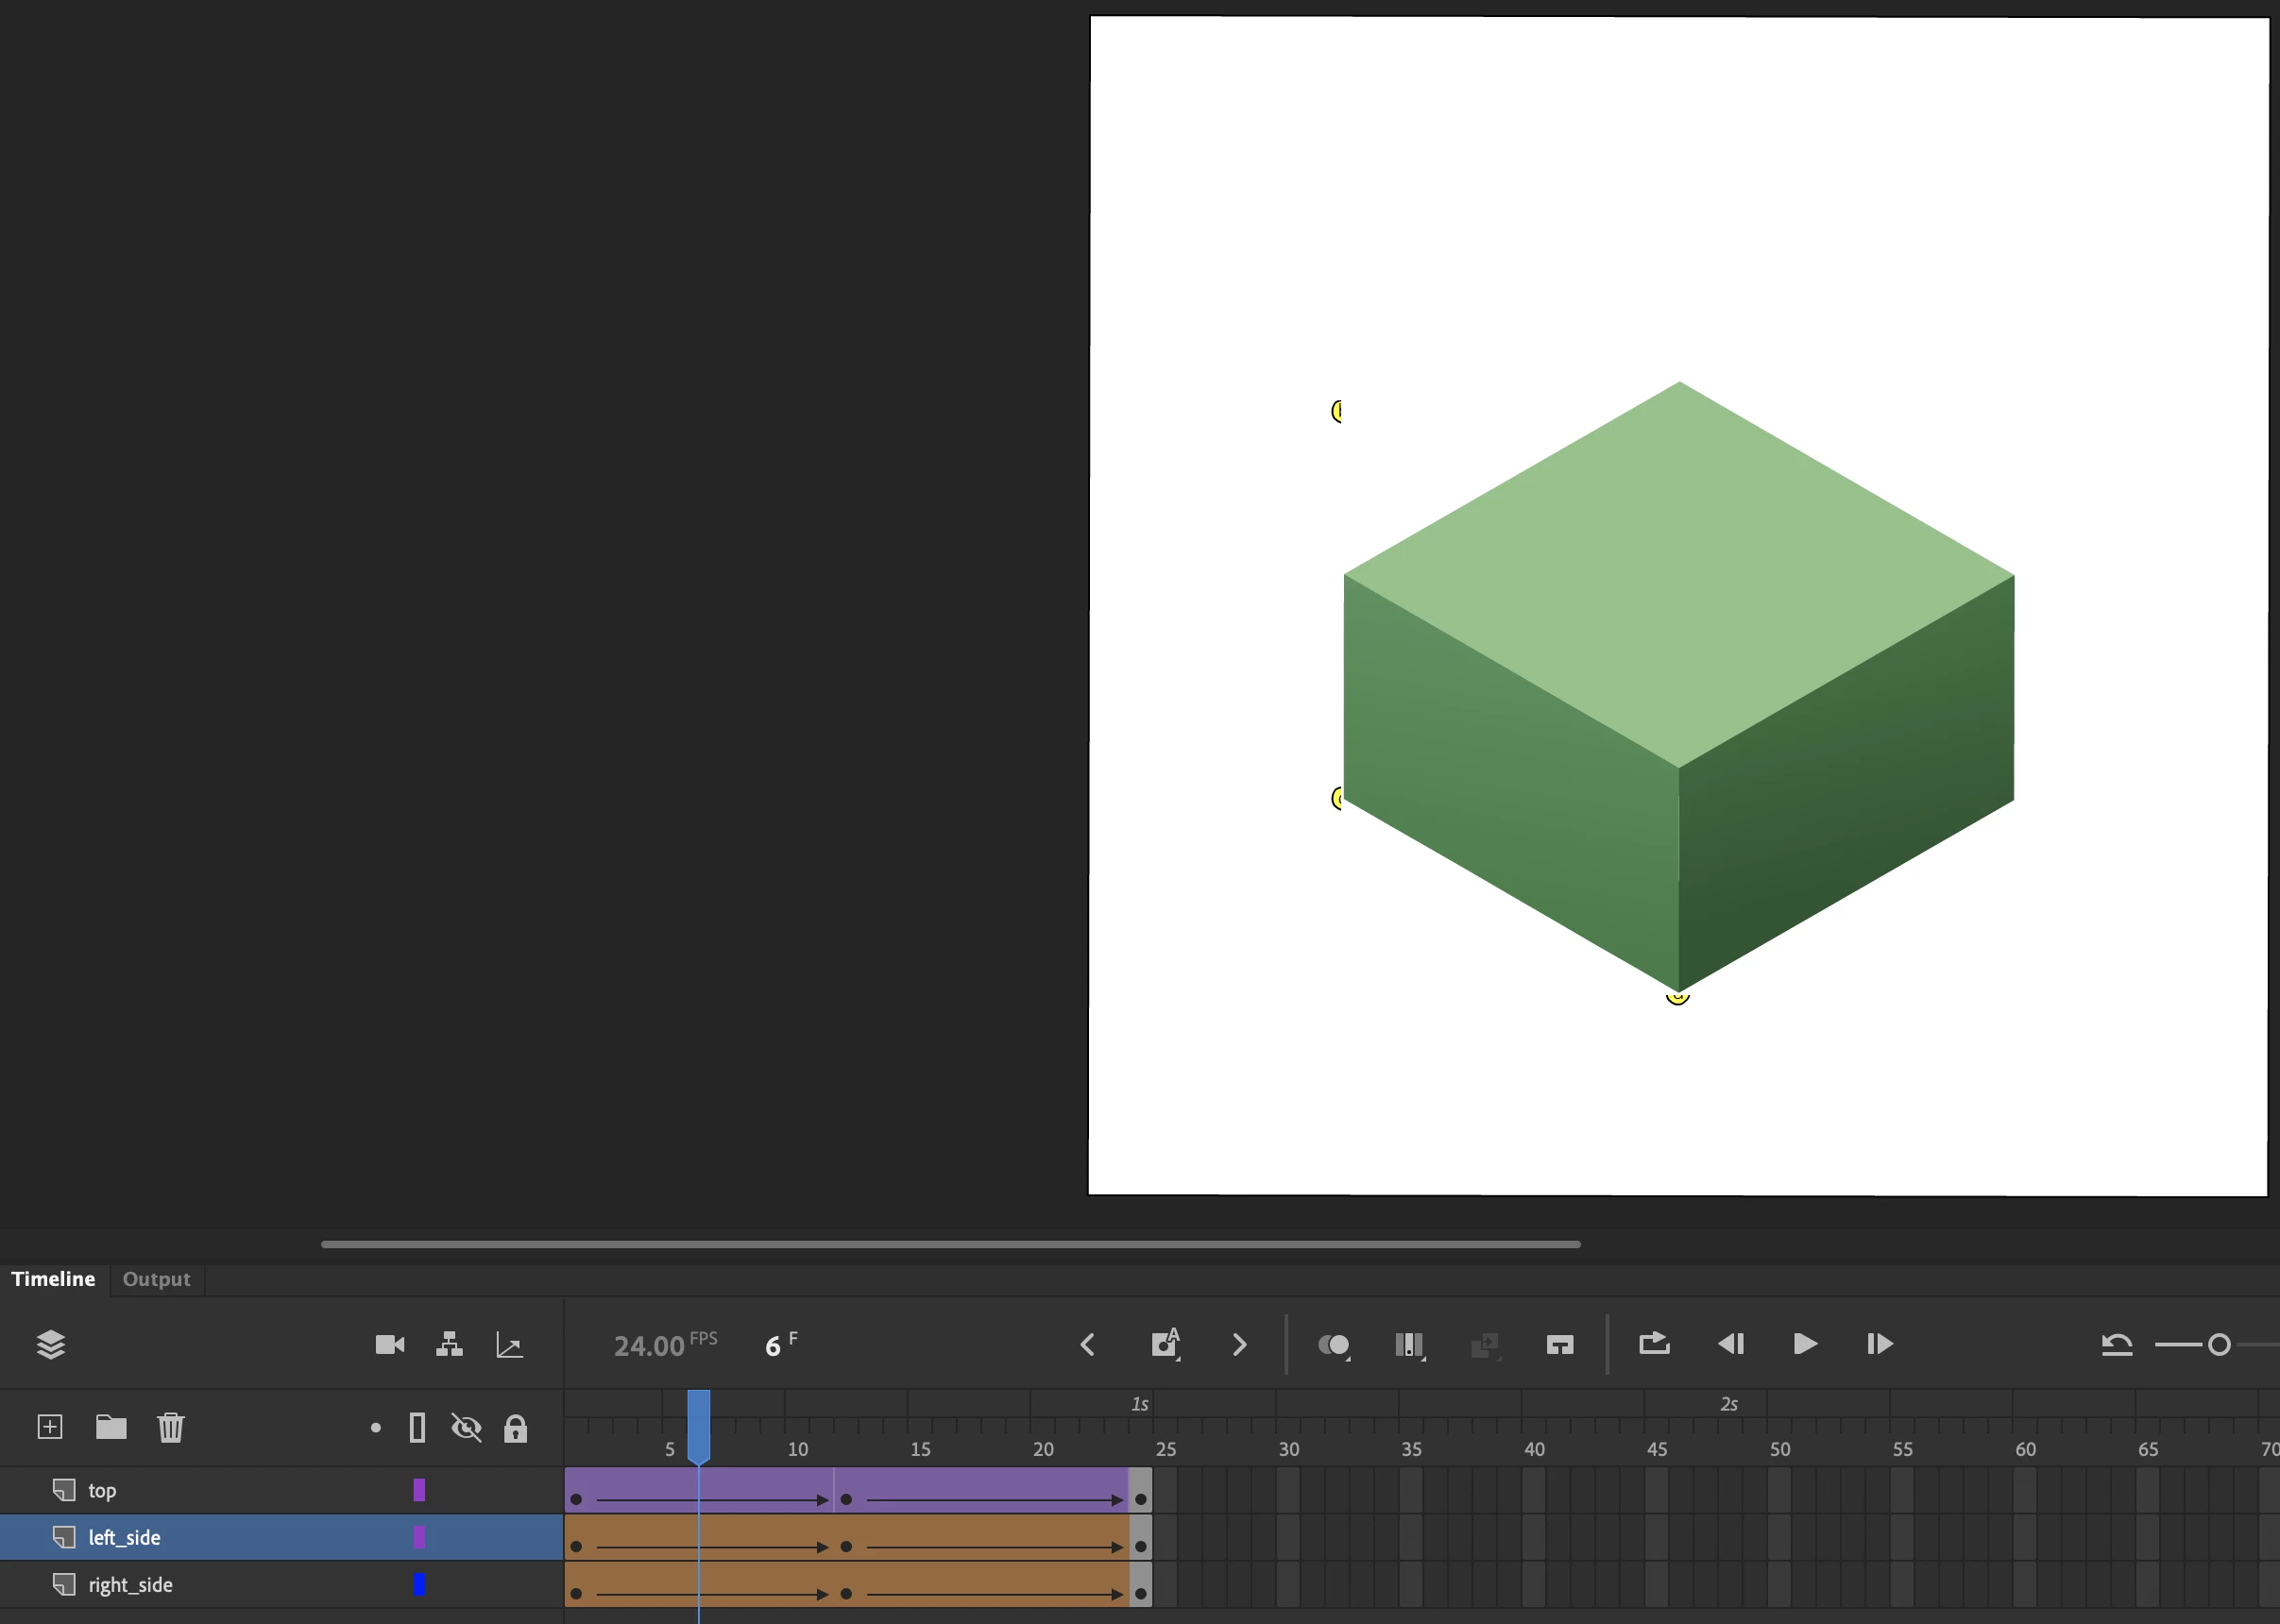
Task: Click the add camera icon
Action: click(389, 1344)
